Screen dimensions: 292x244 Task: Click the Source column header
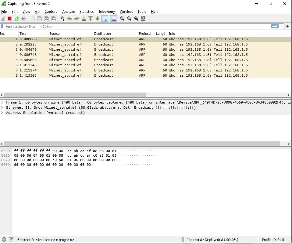(x=71, y=34)
